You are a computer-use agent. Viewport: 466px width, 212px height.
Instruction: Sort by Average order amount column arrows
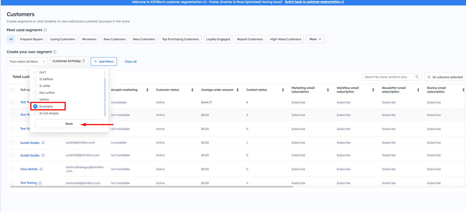pos(237,90)
